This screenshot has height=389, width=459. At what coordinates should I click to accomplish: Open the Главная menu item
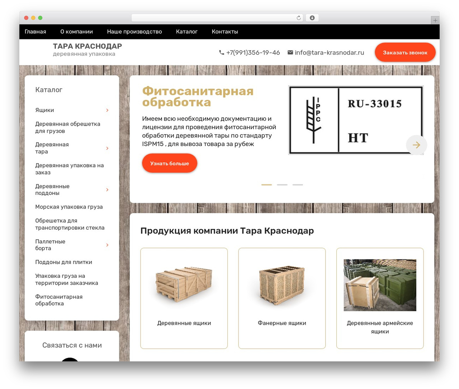coord(36,32)
